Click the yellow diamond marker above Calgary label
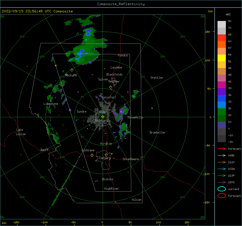 point(106,155)
